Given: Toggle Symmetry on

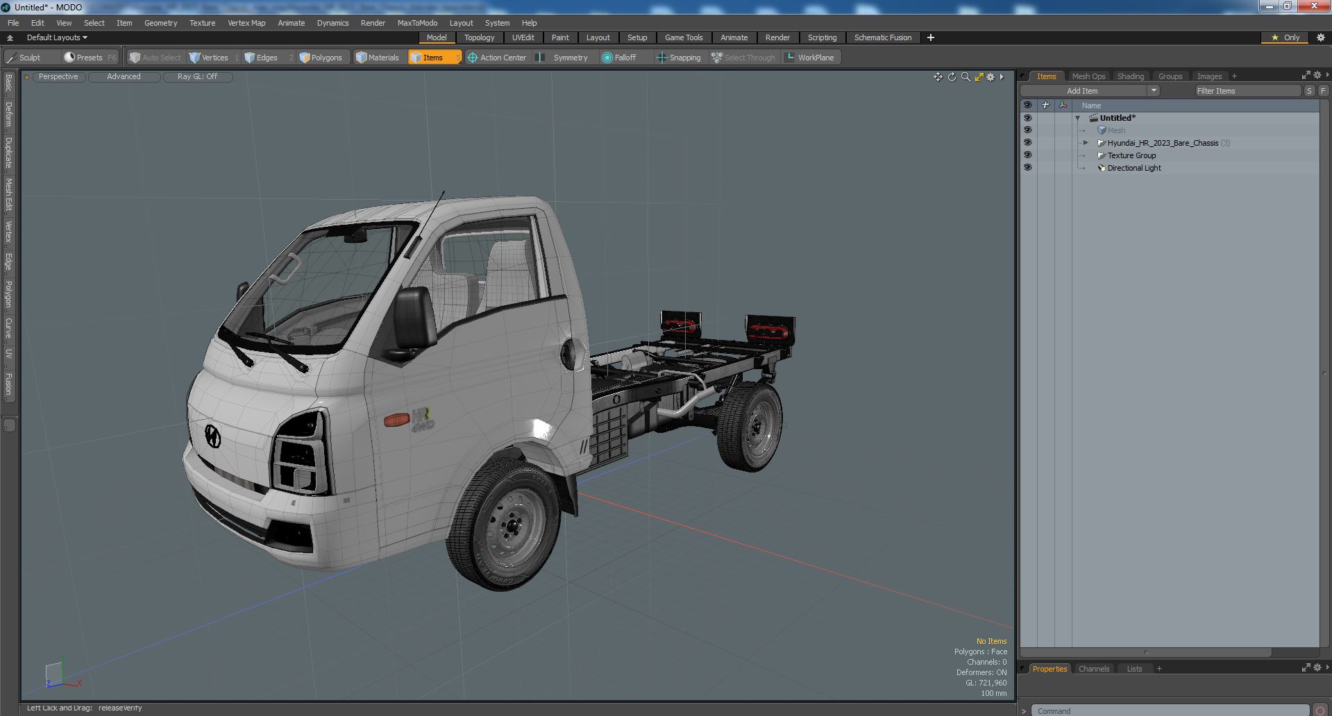Looking at the screenshot, I should coord(564,58).
